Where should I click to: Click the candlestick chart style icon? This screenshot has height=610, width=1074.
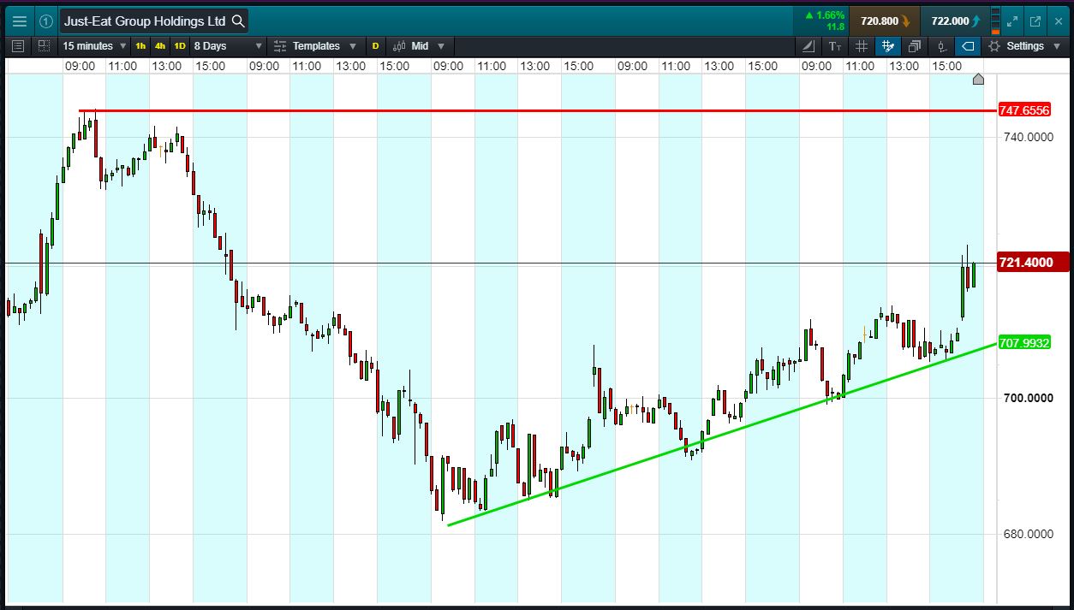coord(941,46)
